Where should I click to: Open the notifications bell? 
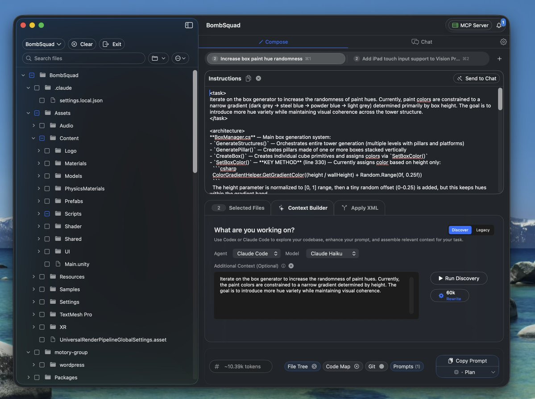tap(499, 25)
